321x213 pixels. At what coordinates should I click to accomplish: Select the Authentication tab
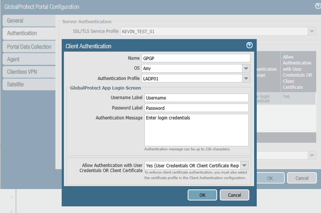29,33
